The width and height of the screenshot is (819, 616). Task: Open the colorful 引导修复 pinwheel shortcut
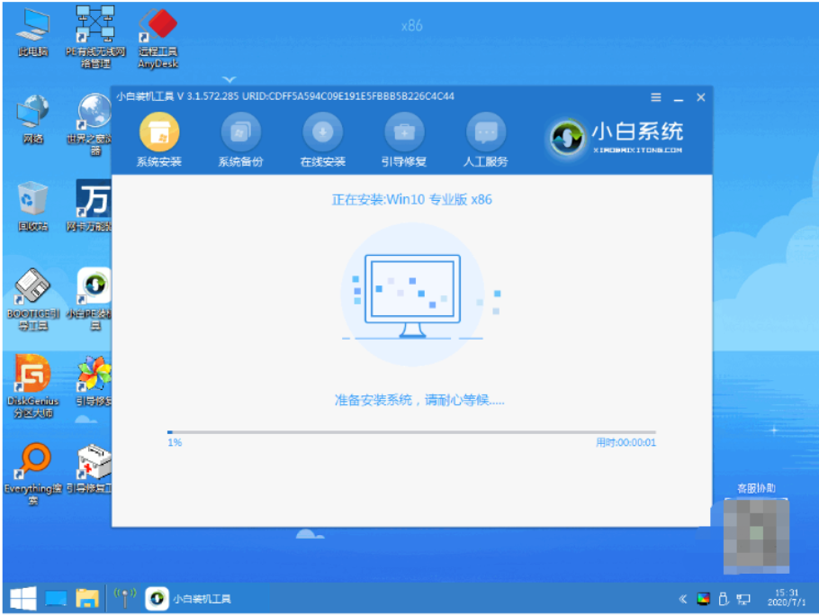94,380
